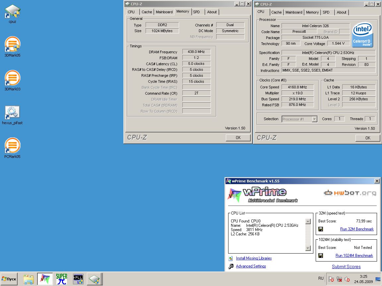This screenshot has height=286, width=382.
Task: Open Mainboard tab in right CPU-Z window
Action: pyautogui.click(x=294, y=12)
